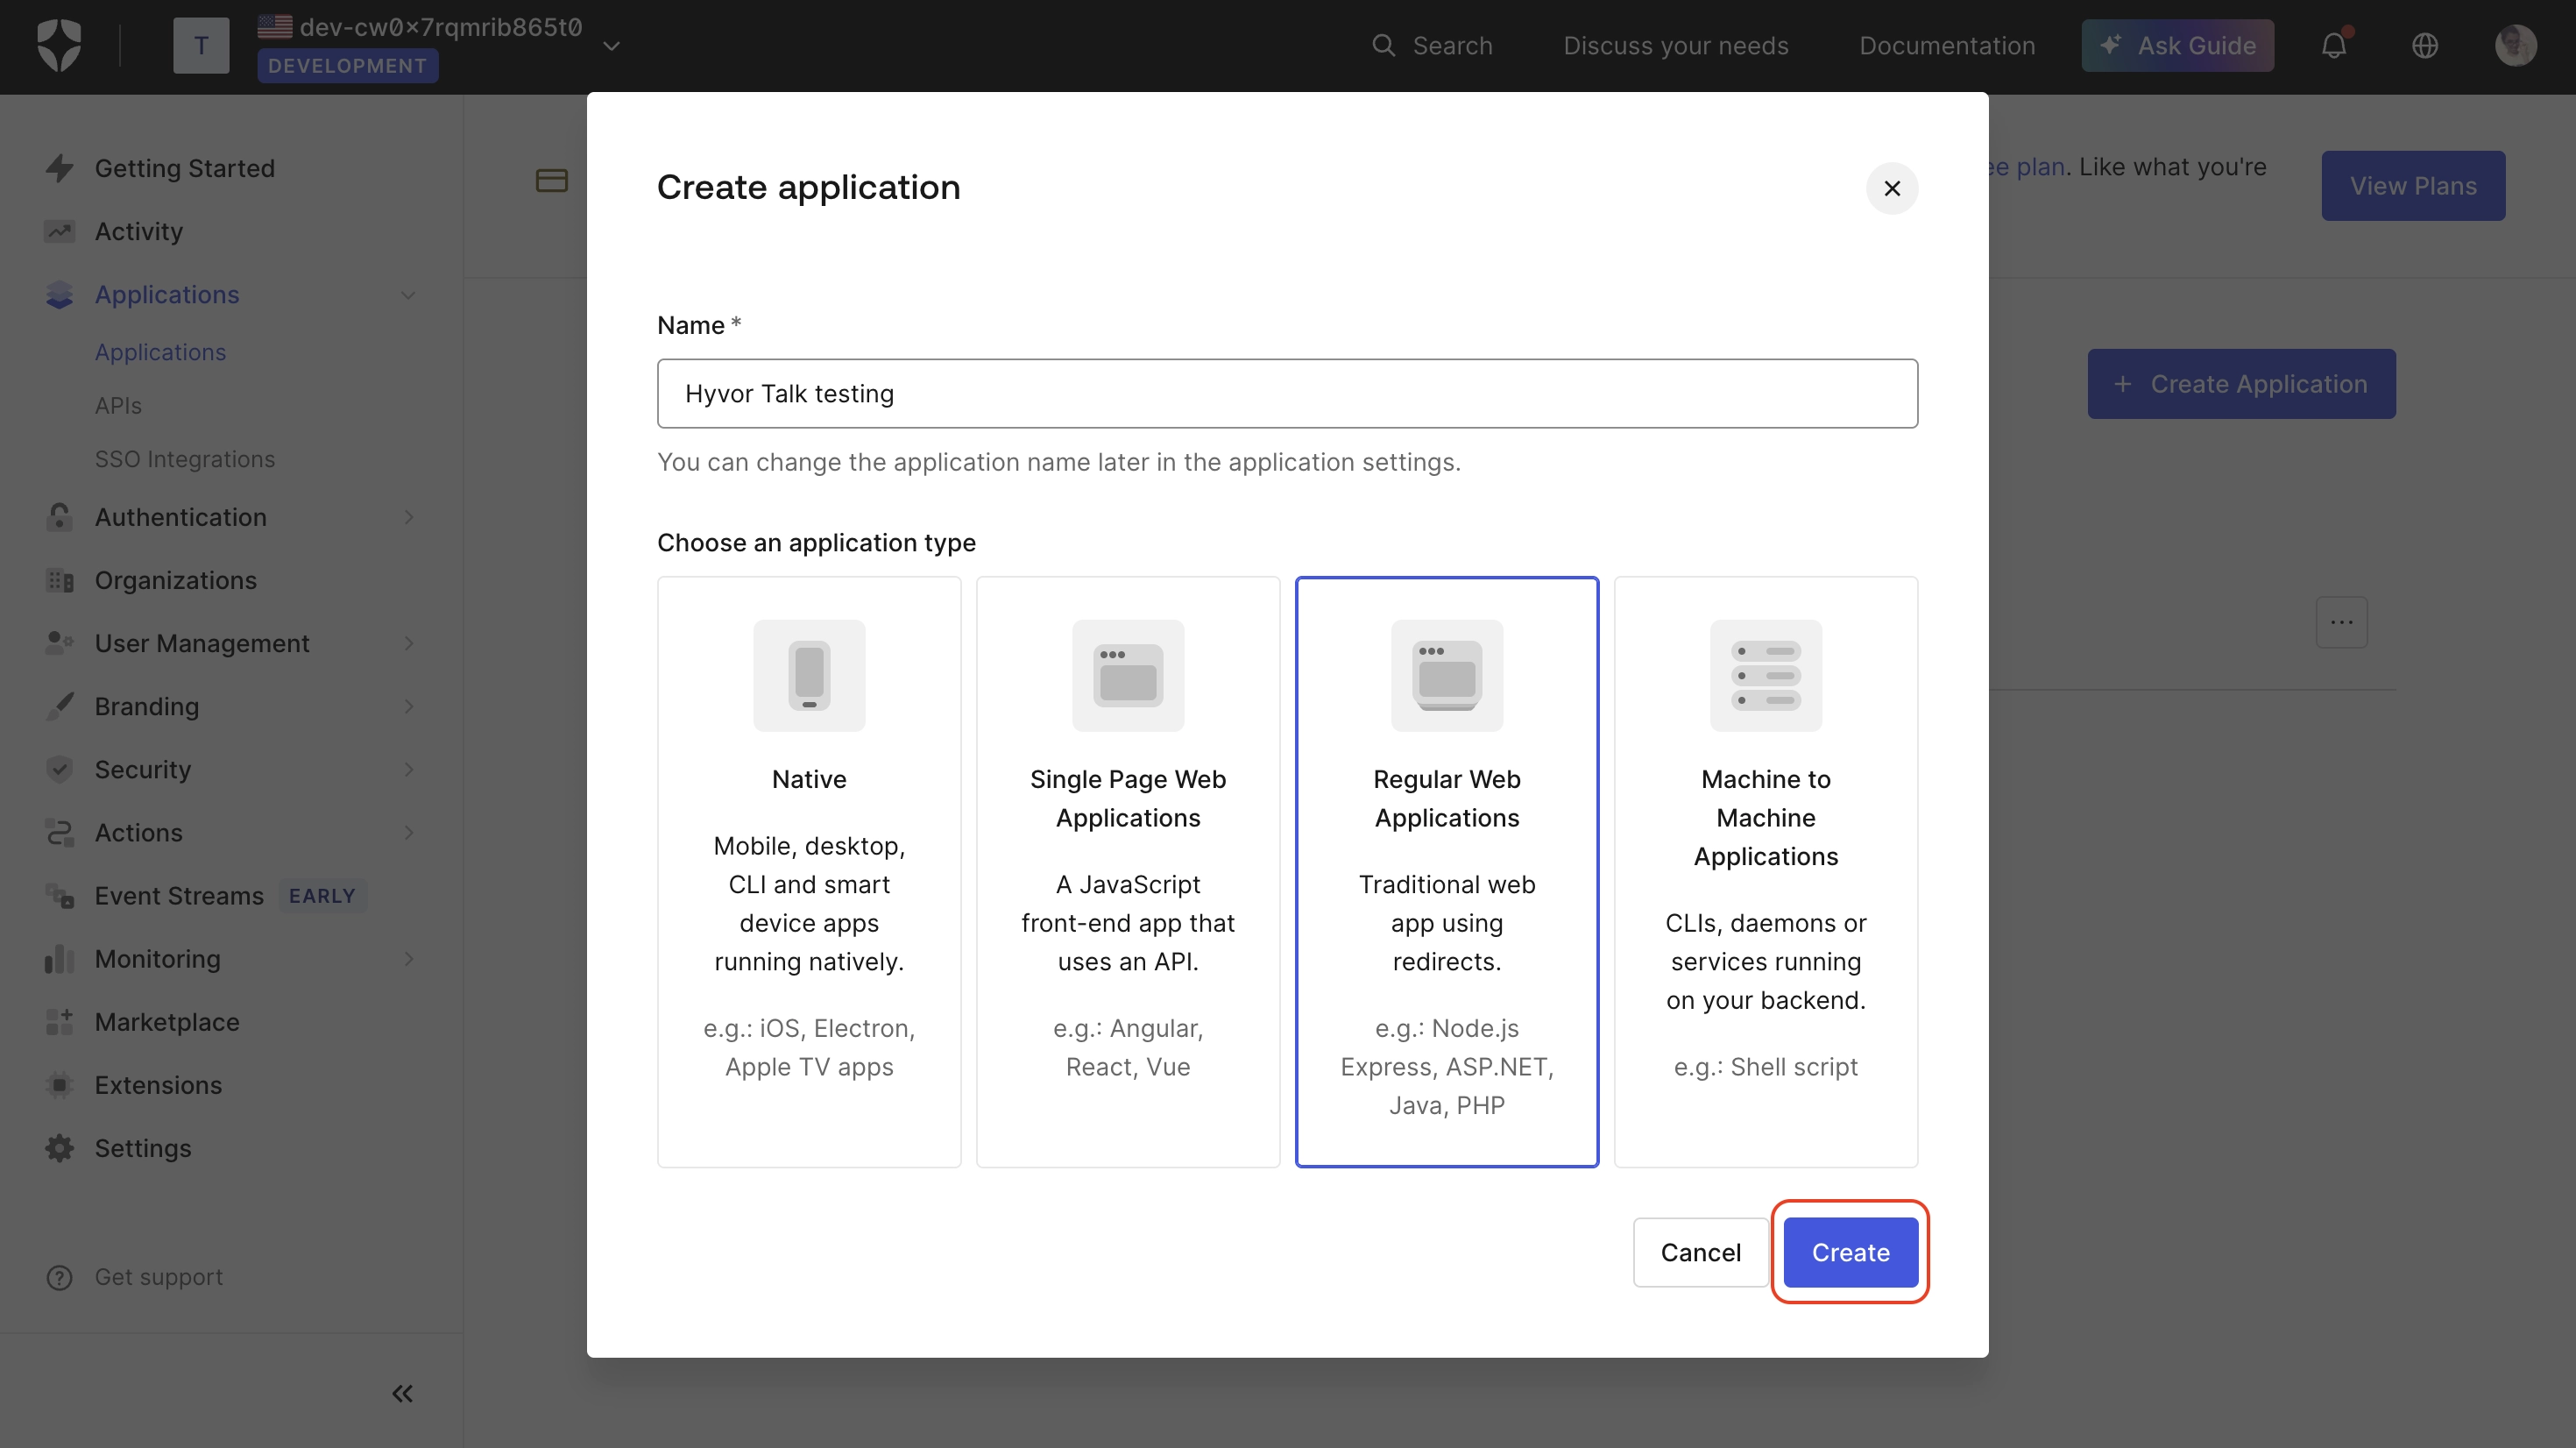Screen dimensions: 2576x1448
Task: Click the Marketplace grid-plus icon
Action: coord(59,1022)
